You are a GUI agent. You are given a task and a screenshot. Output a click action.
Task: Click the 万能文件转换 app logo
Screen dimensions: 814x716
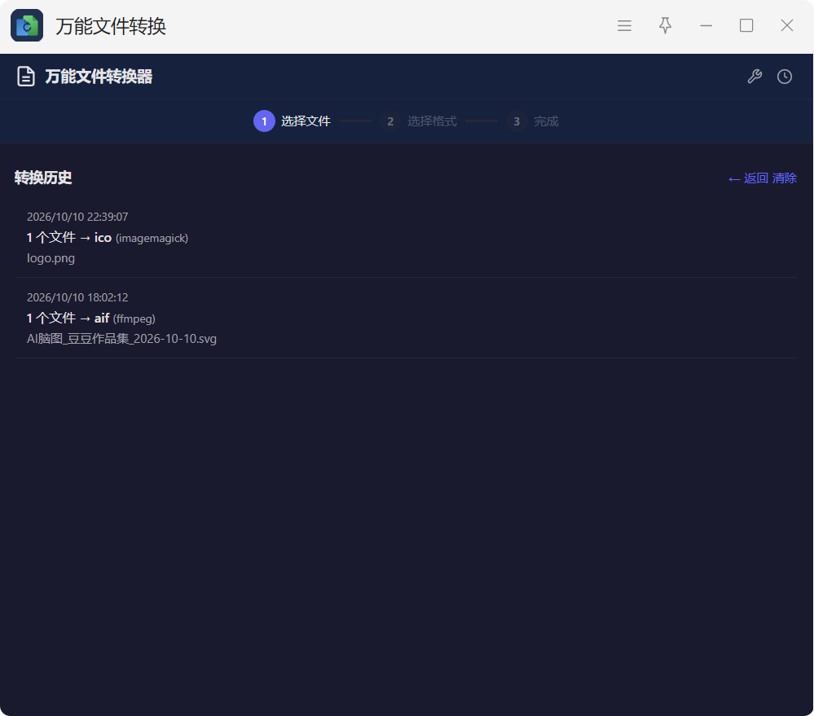tap(27, 25)
